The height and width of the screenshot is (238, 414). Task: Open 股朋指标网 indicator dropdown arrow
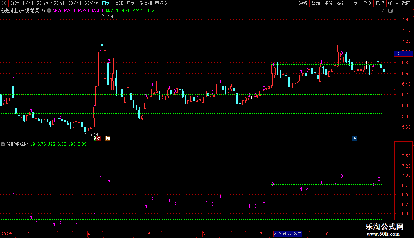coord(3,144)
